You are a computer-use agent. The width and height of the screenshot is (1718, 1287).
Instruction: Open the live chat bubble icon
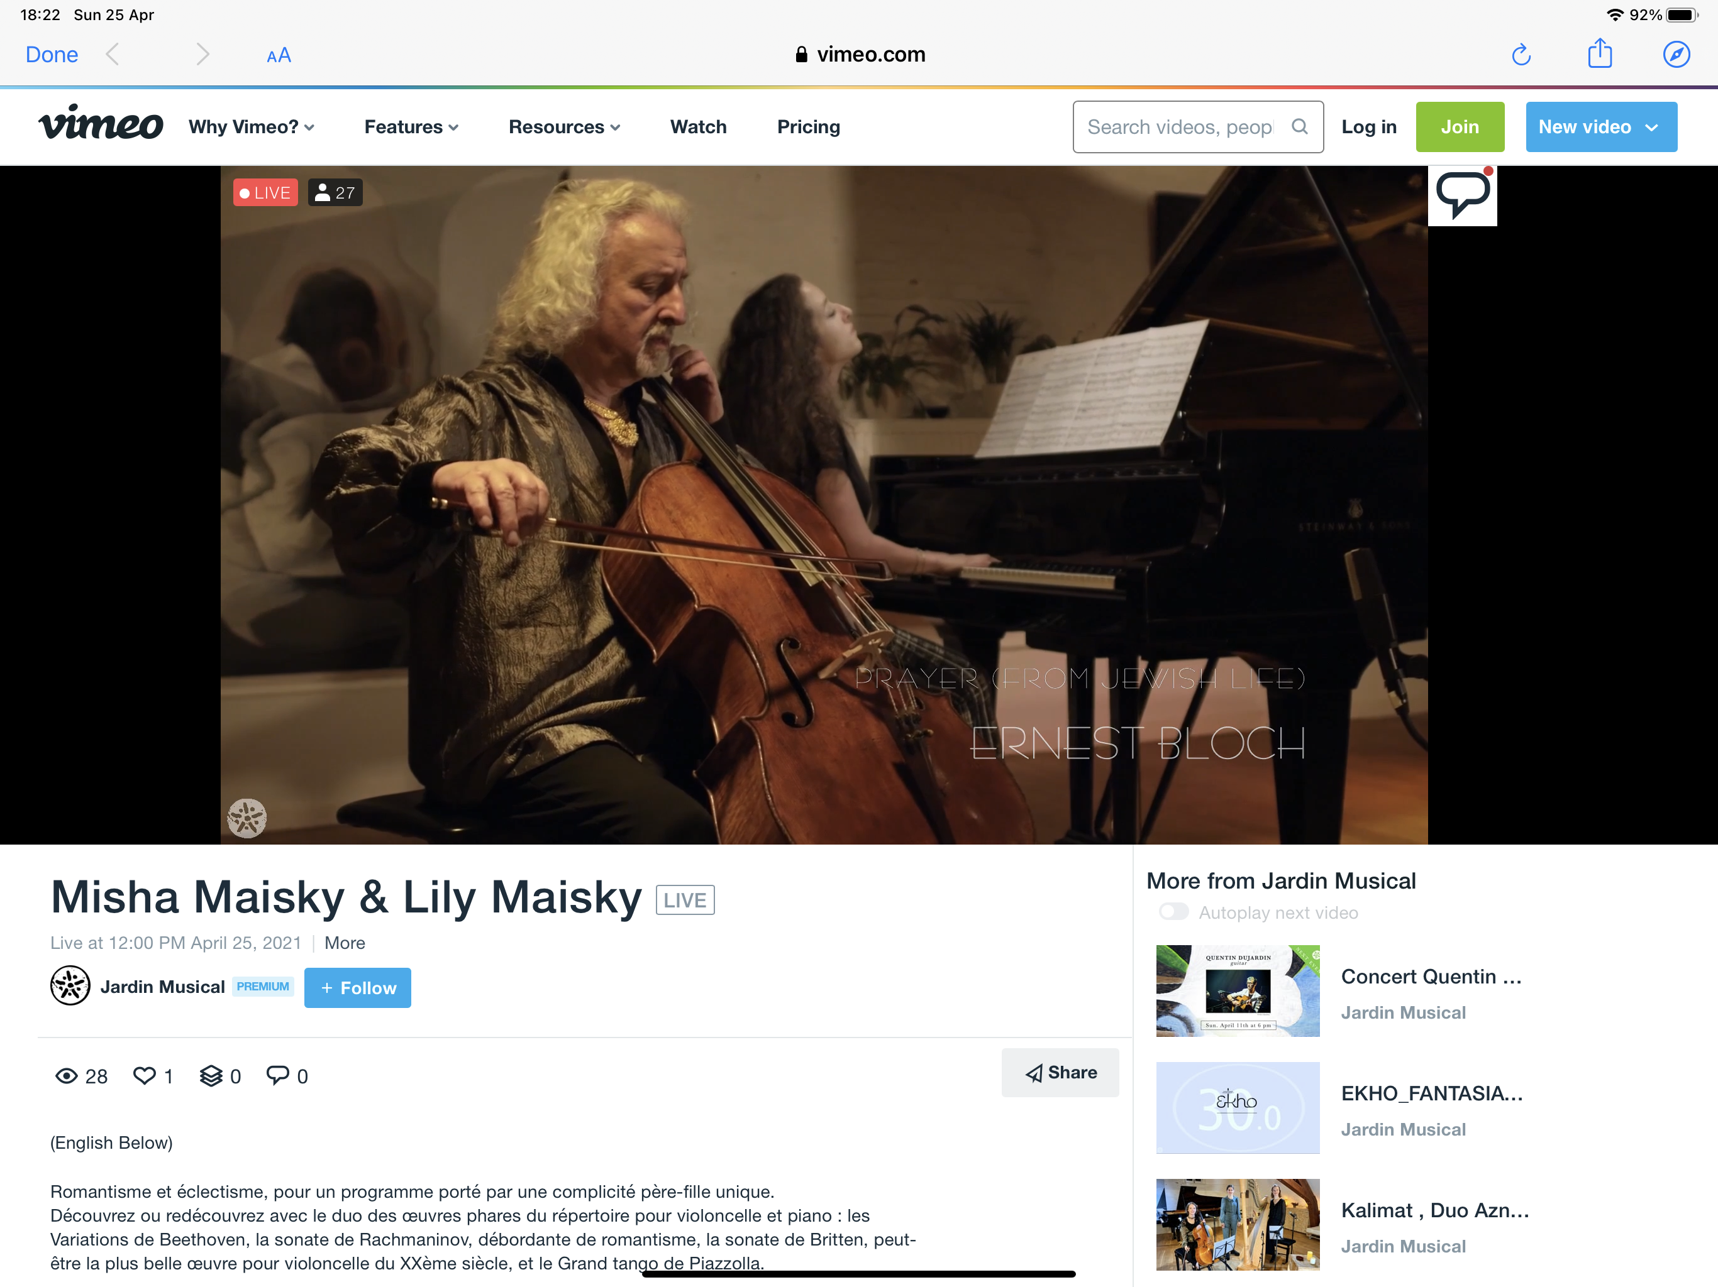tap(1463, 195)
